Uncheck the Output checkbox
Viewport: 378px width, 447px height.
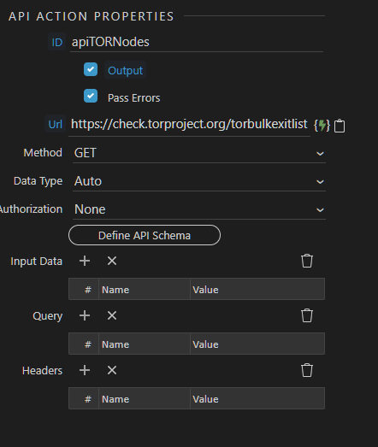pyautogui.click(x=91, y=69)
